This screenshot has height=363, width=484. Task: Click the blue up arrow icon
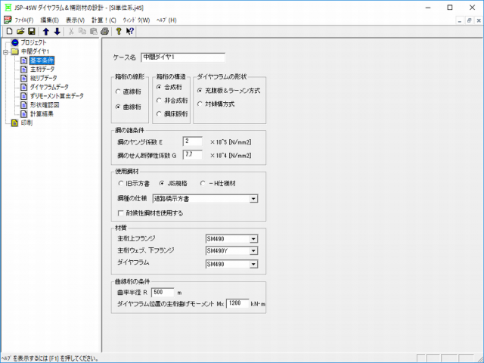[x=45, y=32]
